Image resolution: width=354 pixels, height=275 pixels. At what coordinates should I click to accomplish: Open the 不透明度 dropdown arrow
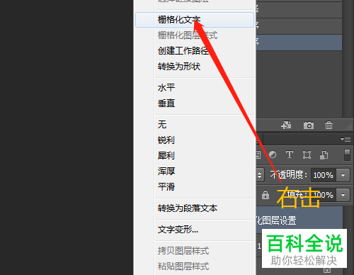343,175
